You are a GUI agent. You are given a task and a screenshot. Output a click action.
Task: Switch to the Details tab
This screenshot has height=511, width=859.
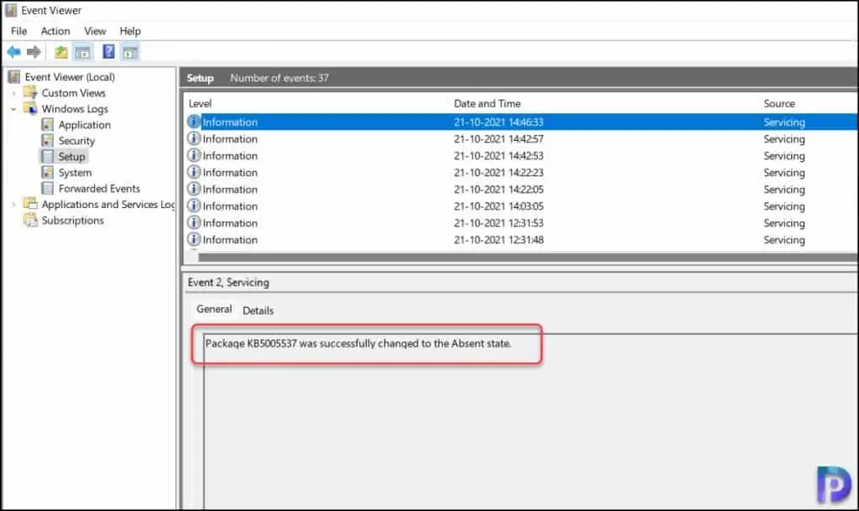click(x=258, y=310)
